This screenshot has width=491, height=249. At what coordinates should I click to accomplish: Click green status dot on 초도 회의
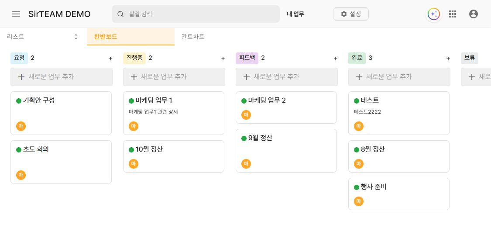tap(19, 149)
